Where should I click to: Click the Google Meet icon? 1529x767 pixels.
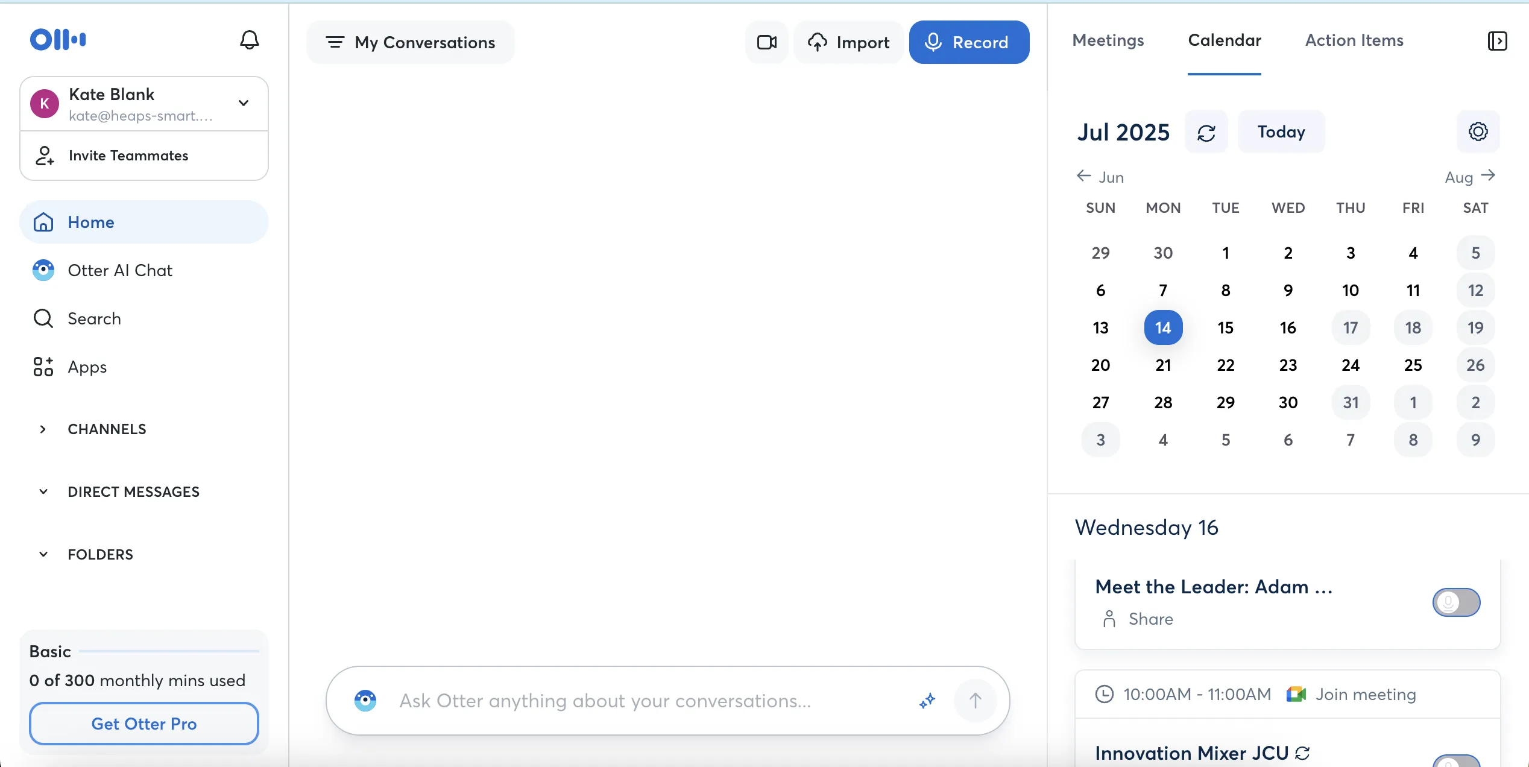(x=1296, y=695)
